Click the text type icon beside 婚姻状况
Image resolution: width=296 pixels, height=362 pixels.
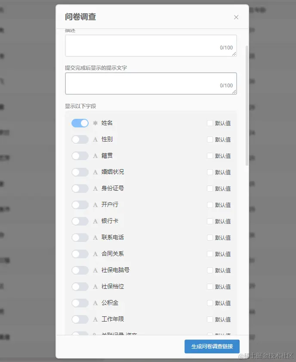coord(95,172)
